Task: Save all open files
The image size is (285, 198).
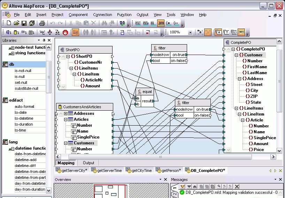Action: point(32,23)
